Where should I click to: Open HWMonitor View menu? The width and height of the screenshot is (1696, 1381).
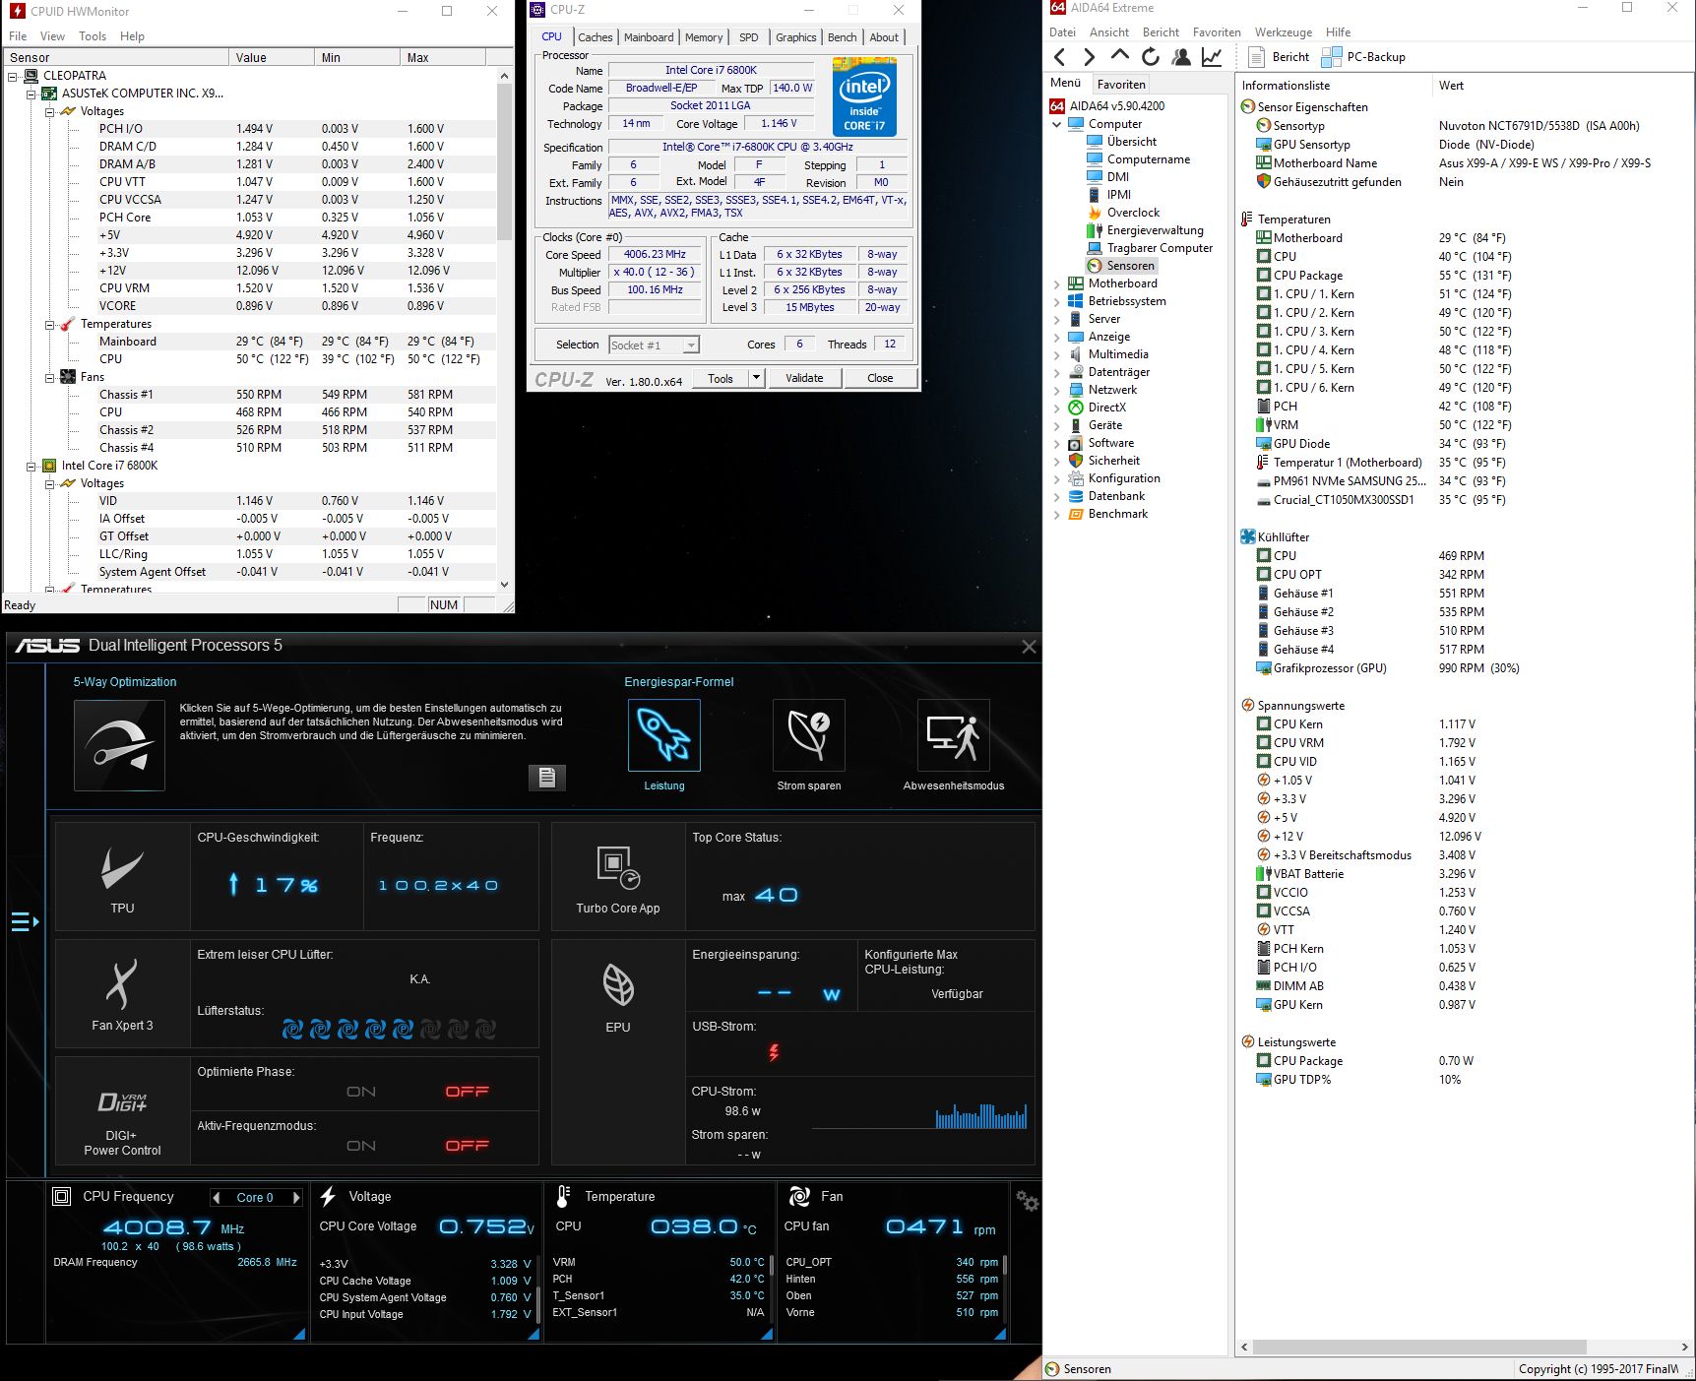point(52,36)
